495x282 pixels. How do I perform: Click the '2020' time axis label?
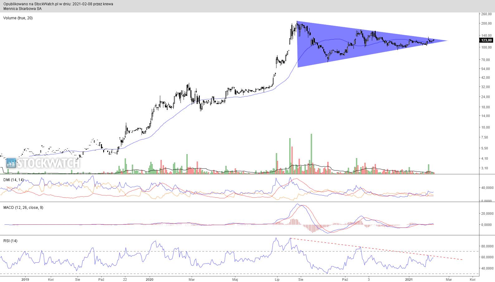coord(150,279)
